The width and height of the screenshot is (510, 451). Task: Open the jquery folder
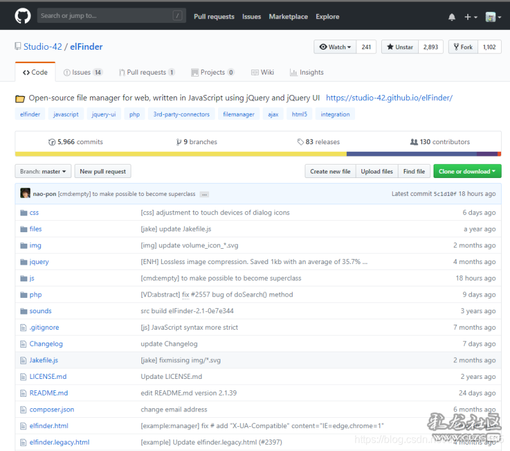click(x=39, y=262)
